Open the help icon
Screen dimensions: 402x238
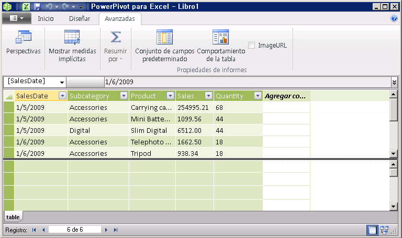tap(394, 18)
